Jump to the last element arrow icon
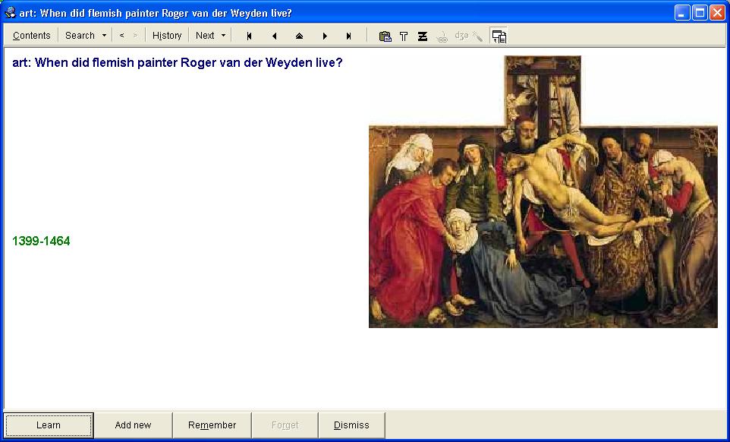 (x=349, y=36)
